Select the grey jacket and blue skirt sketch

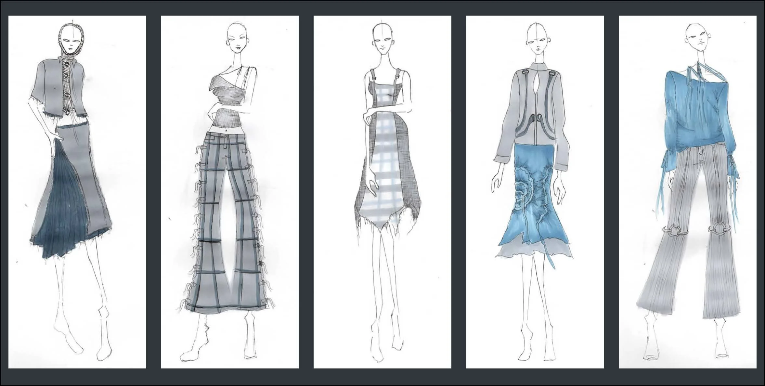[x=535, y=192]
